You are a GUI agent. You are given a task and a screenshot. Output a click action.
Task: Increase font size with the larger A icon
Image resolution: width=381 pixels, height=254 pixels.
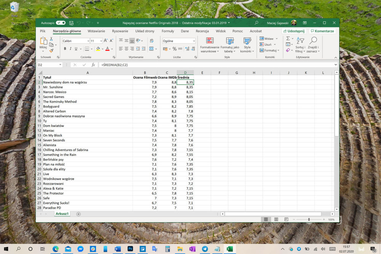coord(106,41)
